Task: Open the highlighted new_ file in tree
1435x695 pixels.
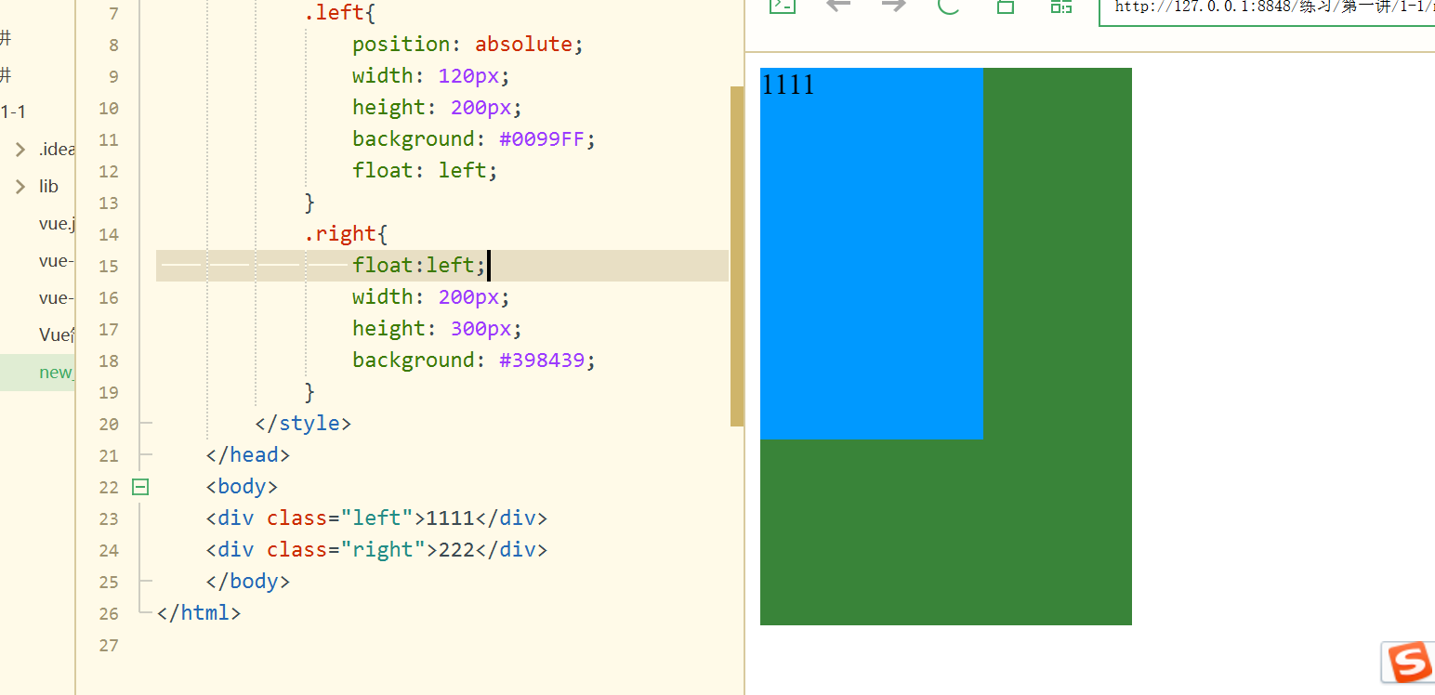Action: (56, 373)
